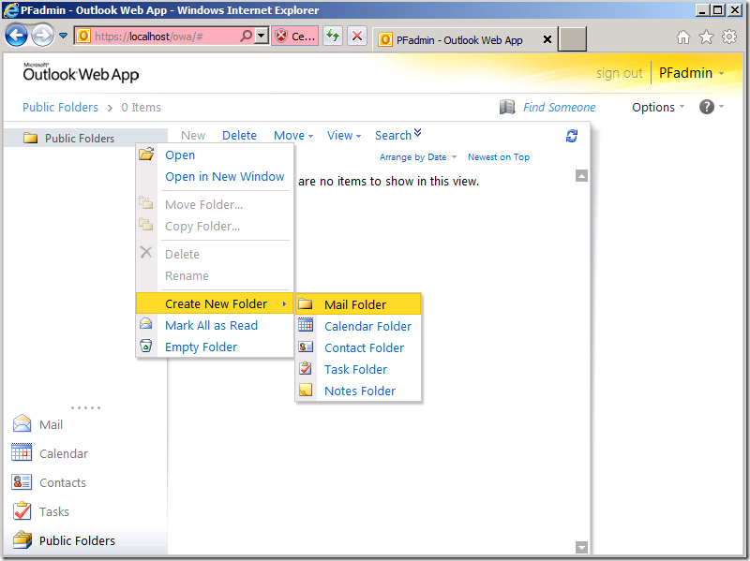The height and width of the screenshot is (561, 750).
Task: Select Open in the context menu
Action: [215, 155]
